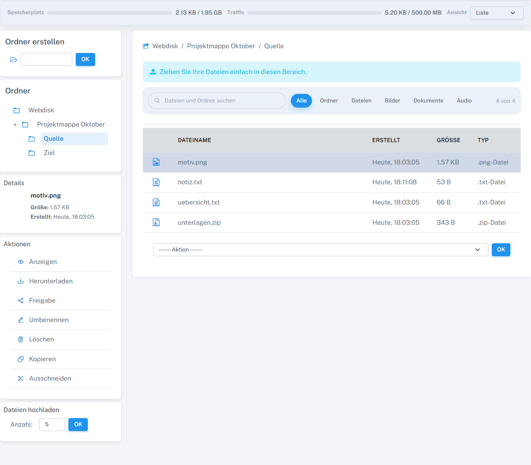The width and height of the screenshot is (531, 465).
Task: Select the Alle filter tab
Action: pyautogui.click(x=302, y=101)
